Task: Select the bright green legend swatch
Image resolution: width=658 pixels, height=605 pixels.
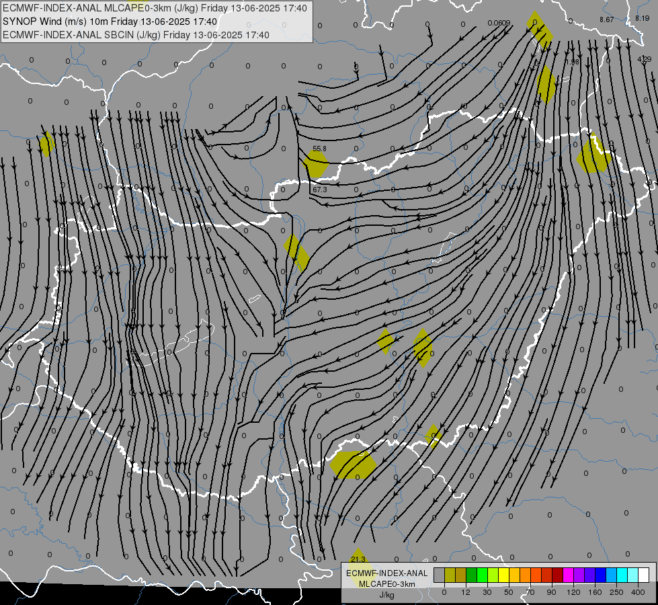Action: [x=482, y=575]
